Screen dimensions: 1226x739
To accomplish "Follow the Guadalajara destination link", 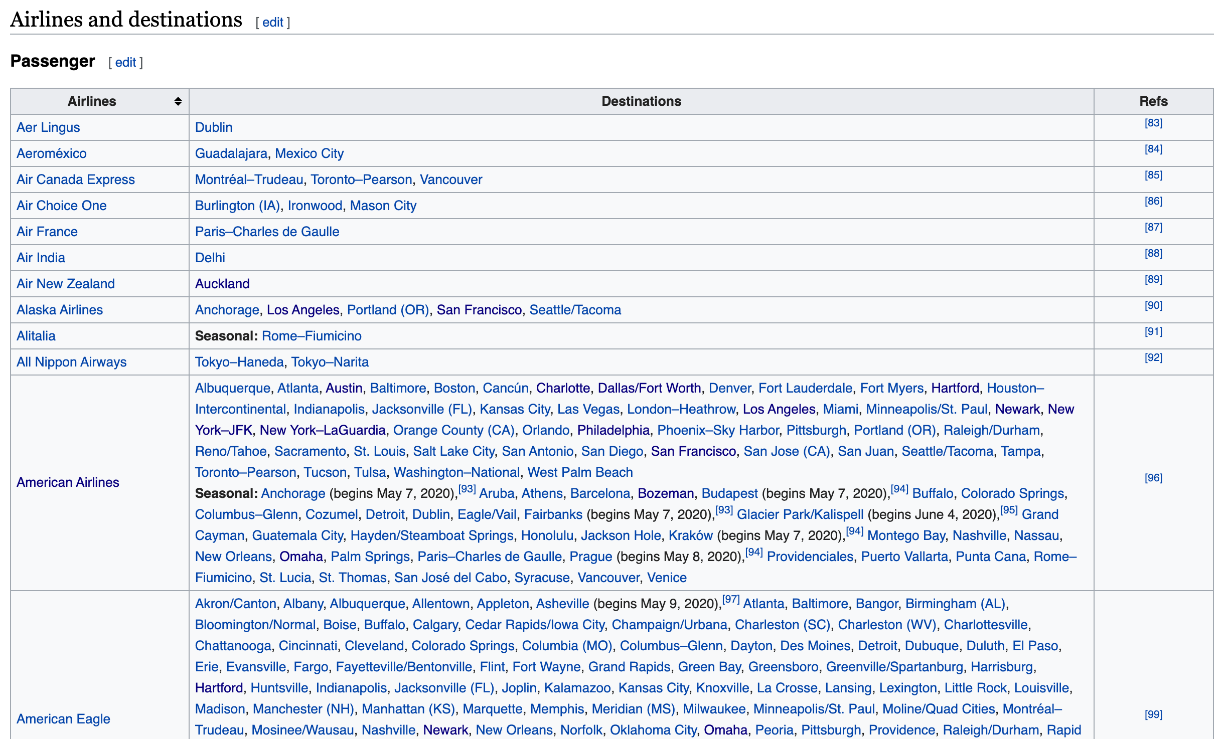I will pos(231,153).
